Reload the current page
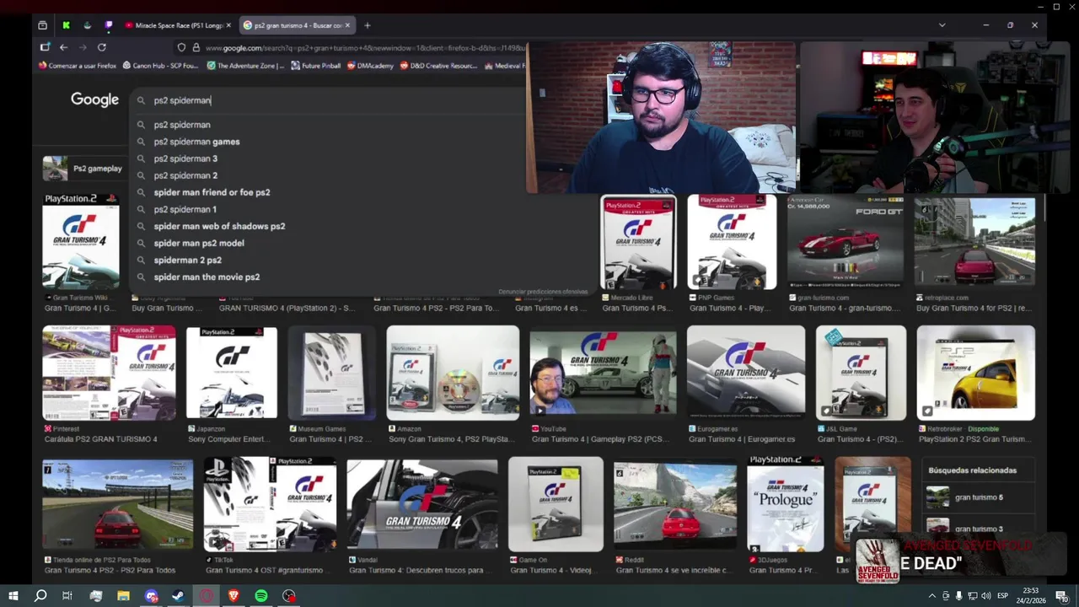The height and width of the screenshot is (607, 1079). (x=102, y=47)
